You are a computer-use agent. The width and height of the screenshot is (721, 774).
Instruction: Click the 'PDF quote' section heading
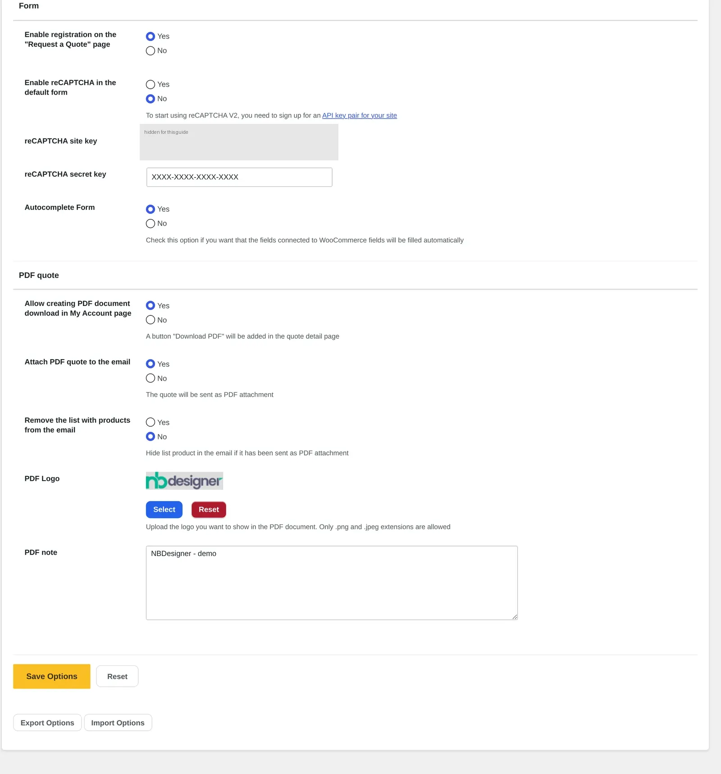point(39,275)
